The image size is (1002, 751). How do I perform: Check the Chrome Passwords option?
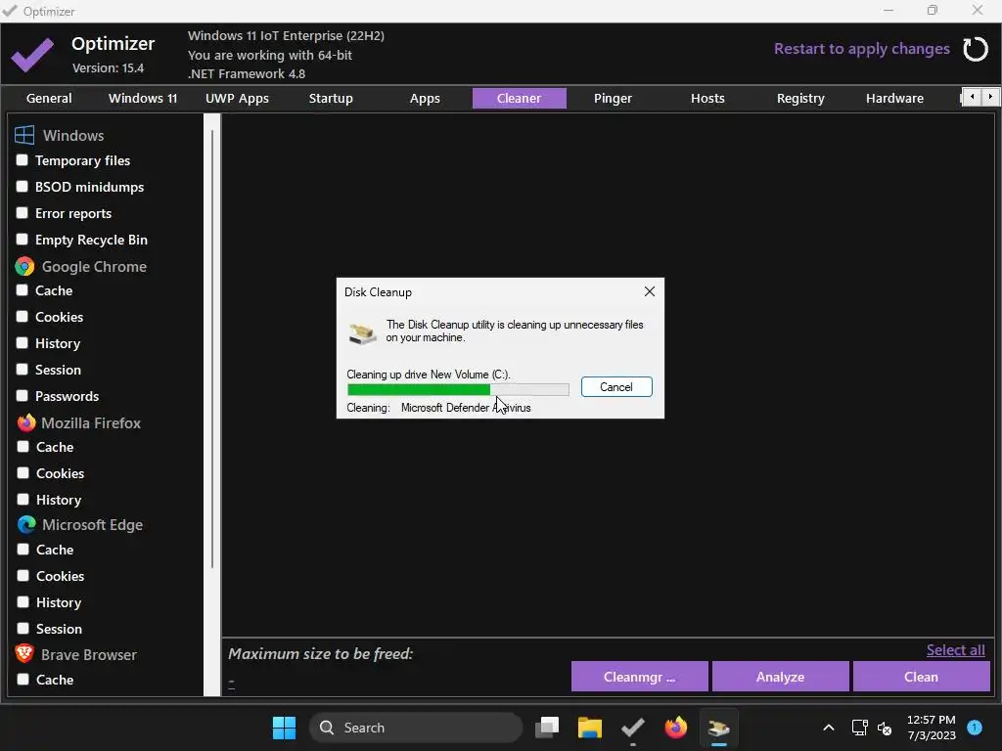[23, 395]
